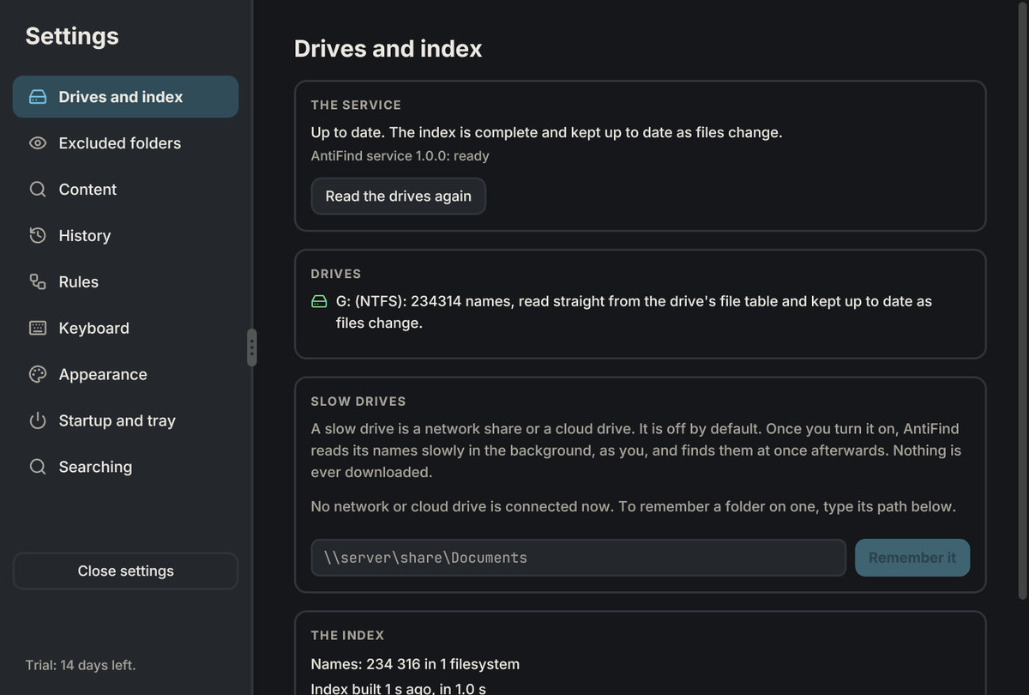
Task: Click the green drive icon next to G: (NTFS)
Action: (x=319, y=302)
